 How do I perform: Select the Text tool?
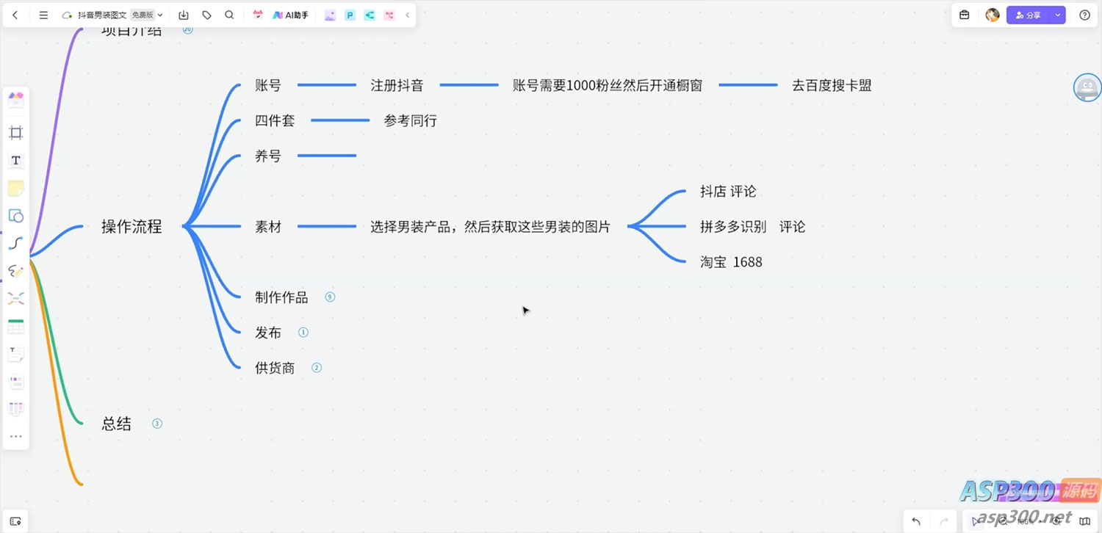(15, 160)
